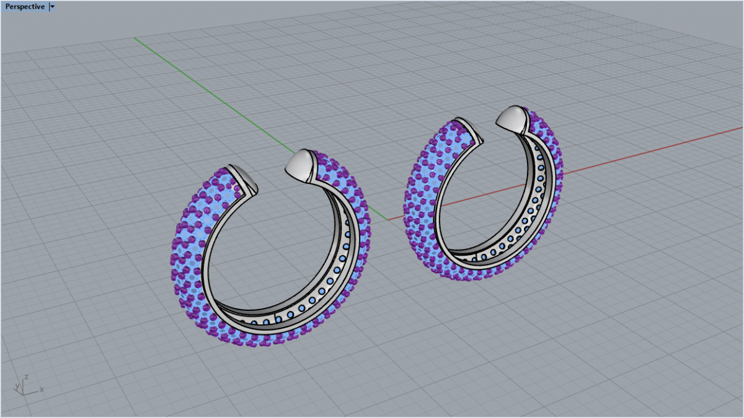This screenshot has height=418, width=744.
Task: Click the origin where red and green axes meet
Action: 387,219
